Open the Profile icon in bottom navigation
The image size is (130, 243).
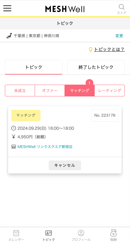pos(81,233)
